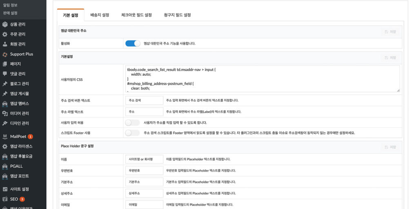Click the 미디어 관리 media icon
Screen dimensions: 418x209
pyautogui.click(x=5, y=113)
